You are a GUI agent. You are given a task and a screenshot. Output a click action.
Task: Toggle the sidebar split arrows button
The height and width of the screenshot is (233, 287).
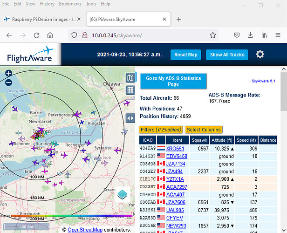pos(130,118)
